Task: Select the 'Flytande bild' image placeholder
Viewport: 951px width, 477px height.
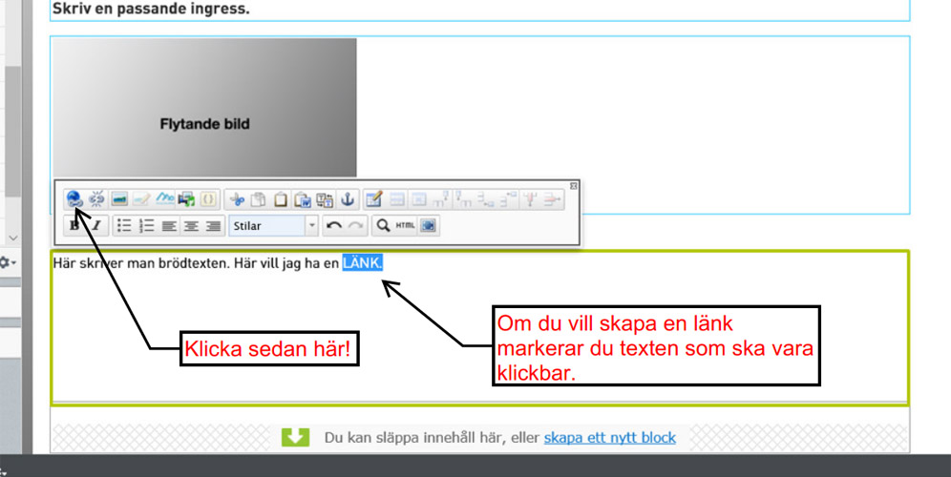Action: pos(204,107)
